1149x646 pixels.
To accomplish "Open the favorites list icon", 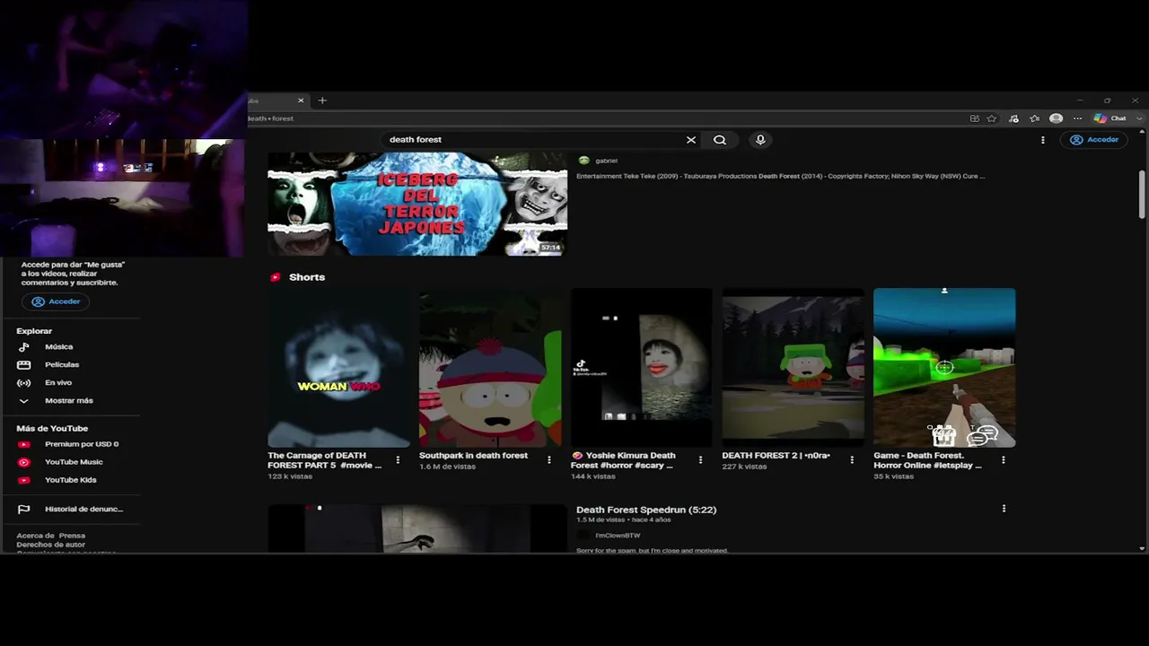I will 1034,118.
